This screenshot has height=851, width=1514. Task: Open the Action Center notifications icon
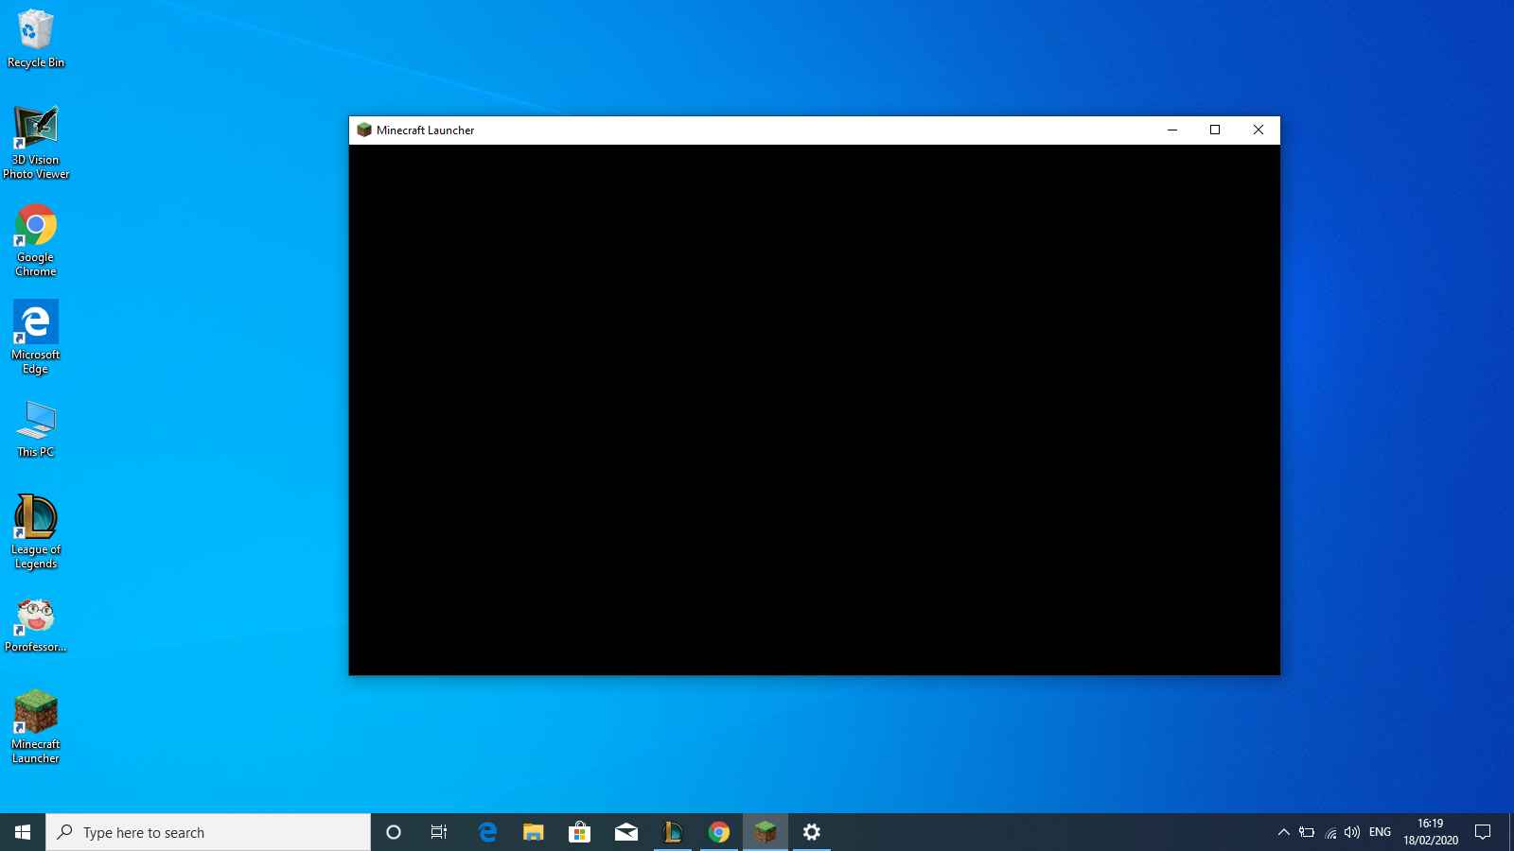1483,832
